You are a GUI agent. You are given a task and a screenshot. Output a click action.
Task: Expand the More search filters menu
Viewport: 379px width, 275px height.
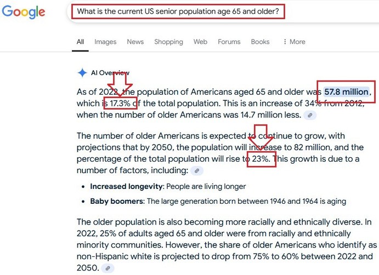[295, 42]
